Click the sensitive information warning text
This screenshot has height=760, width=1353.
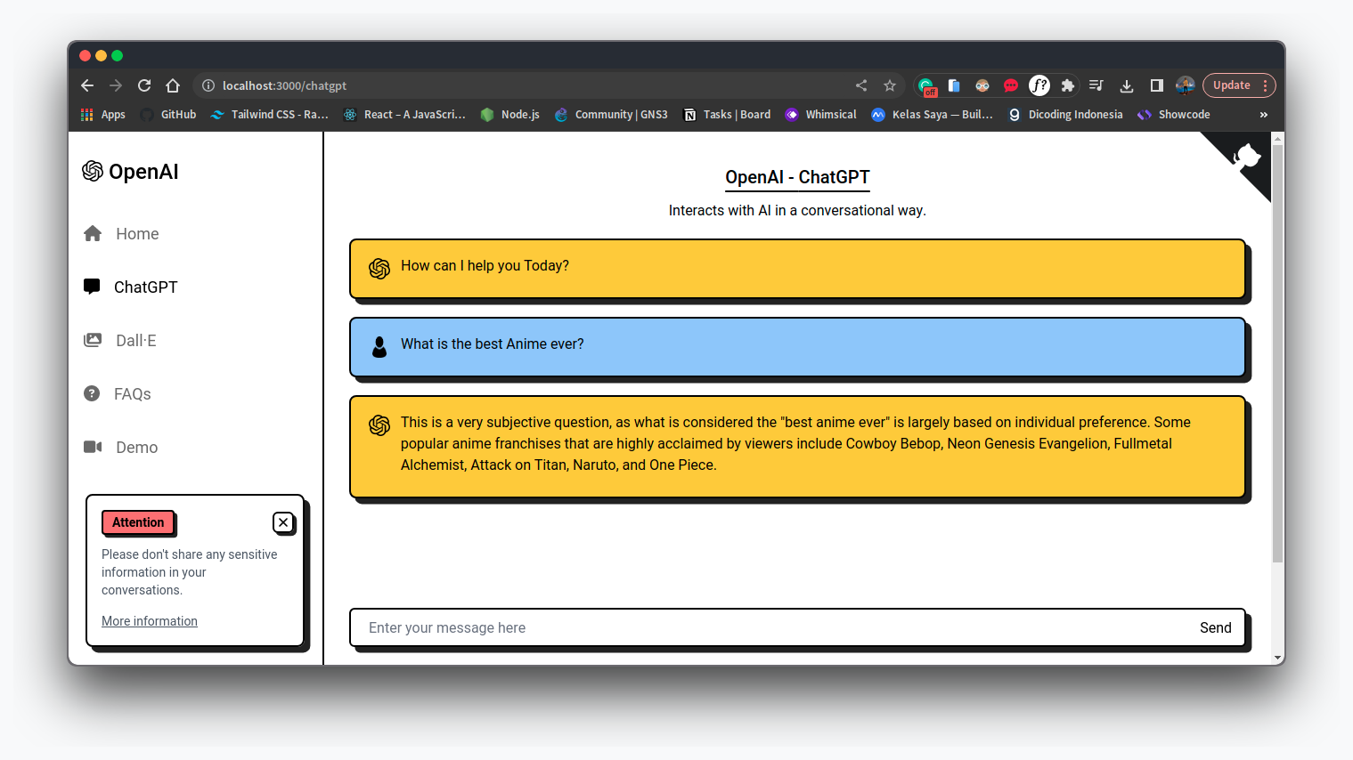coord(189,572)
